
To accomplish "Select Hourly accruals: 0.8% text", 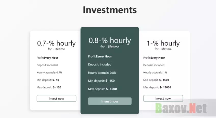I will click(102, 73).
